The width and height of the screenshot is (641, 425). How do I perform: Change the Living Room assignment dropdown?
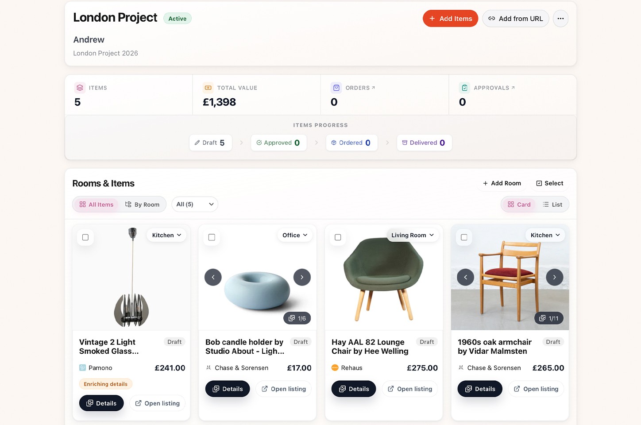pyautogui.click(x=412, y=235)
